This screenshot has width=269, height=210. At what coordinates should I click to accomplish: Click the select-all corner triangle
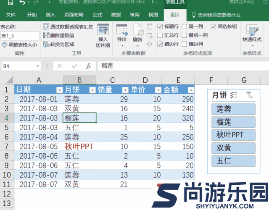click(x=9, y=80)
